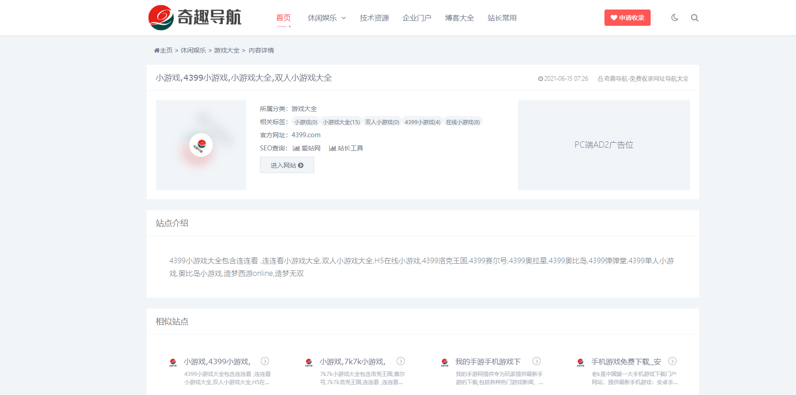Open the 技术资源 menu item
This screenshot has height=395, width=796.
pos(374,18)
